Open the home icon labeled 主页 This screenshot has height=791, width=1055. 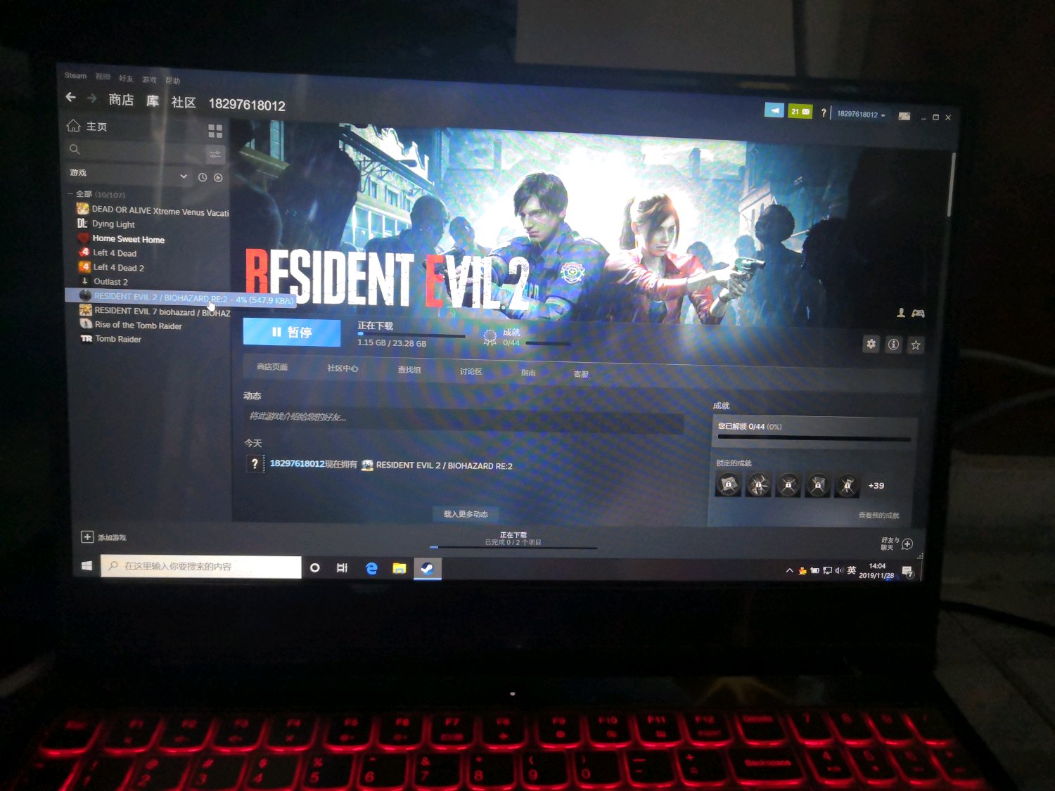point(74,125)
